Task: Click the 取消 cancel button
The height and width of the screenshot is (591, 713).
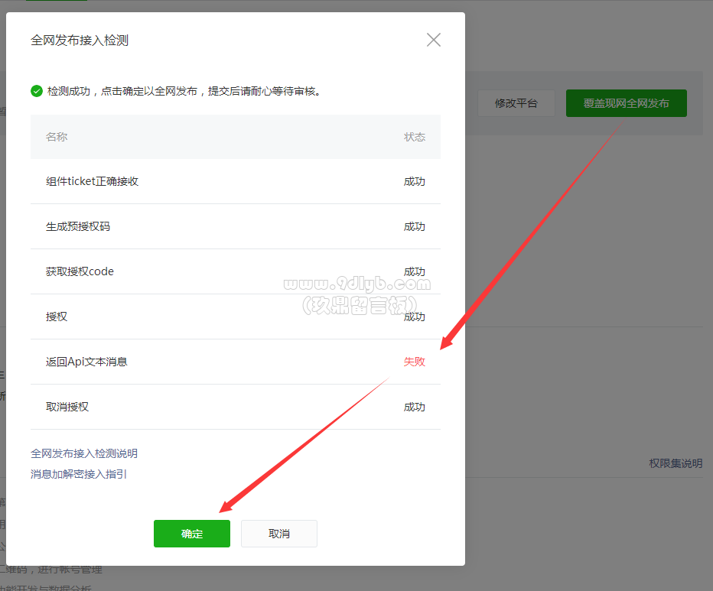Action: click(279, 534)
